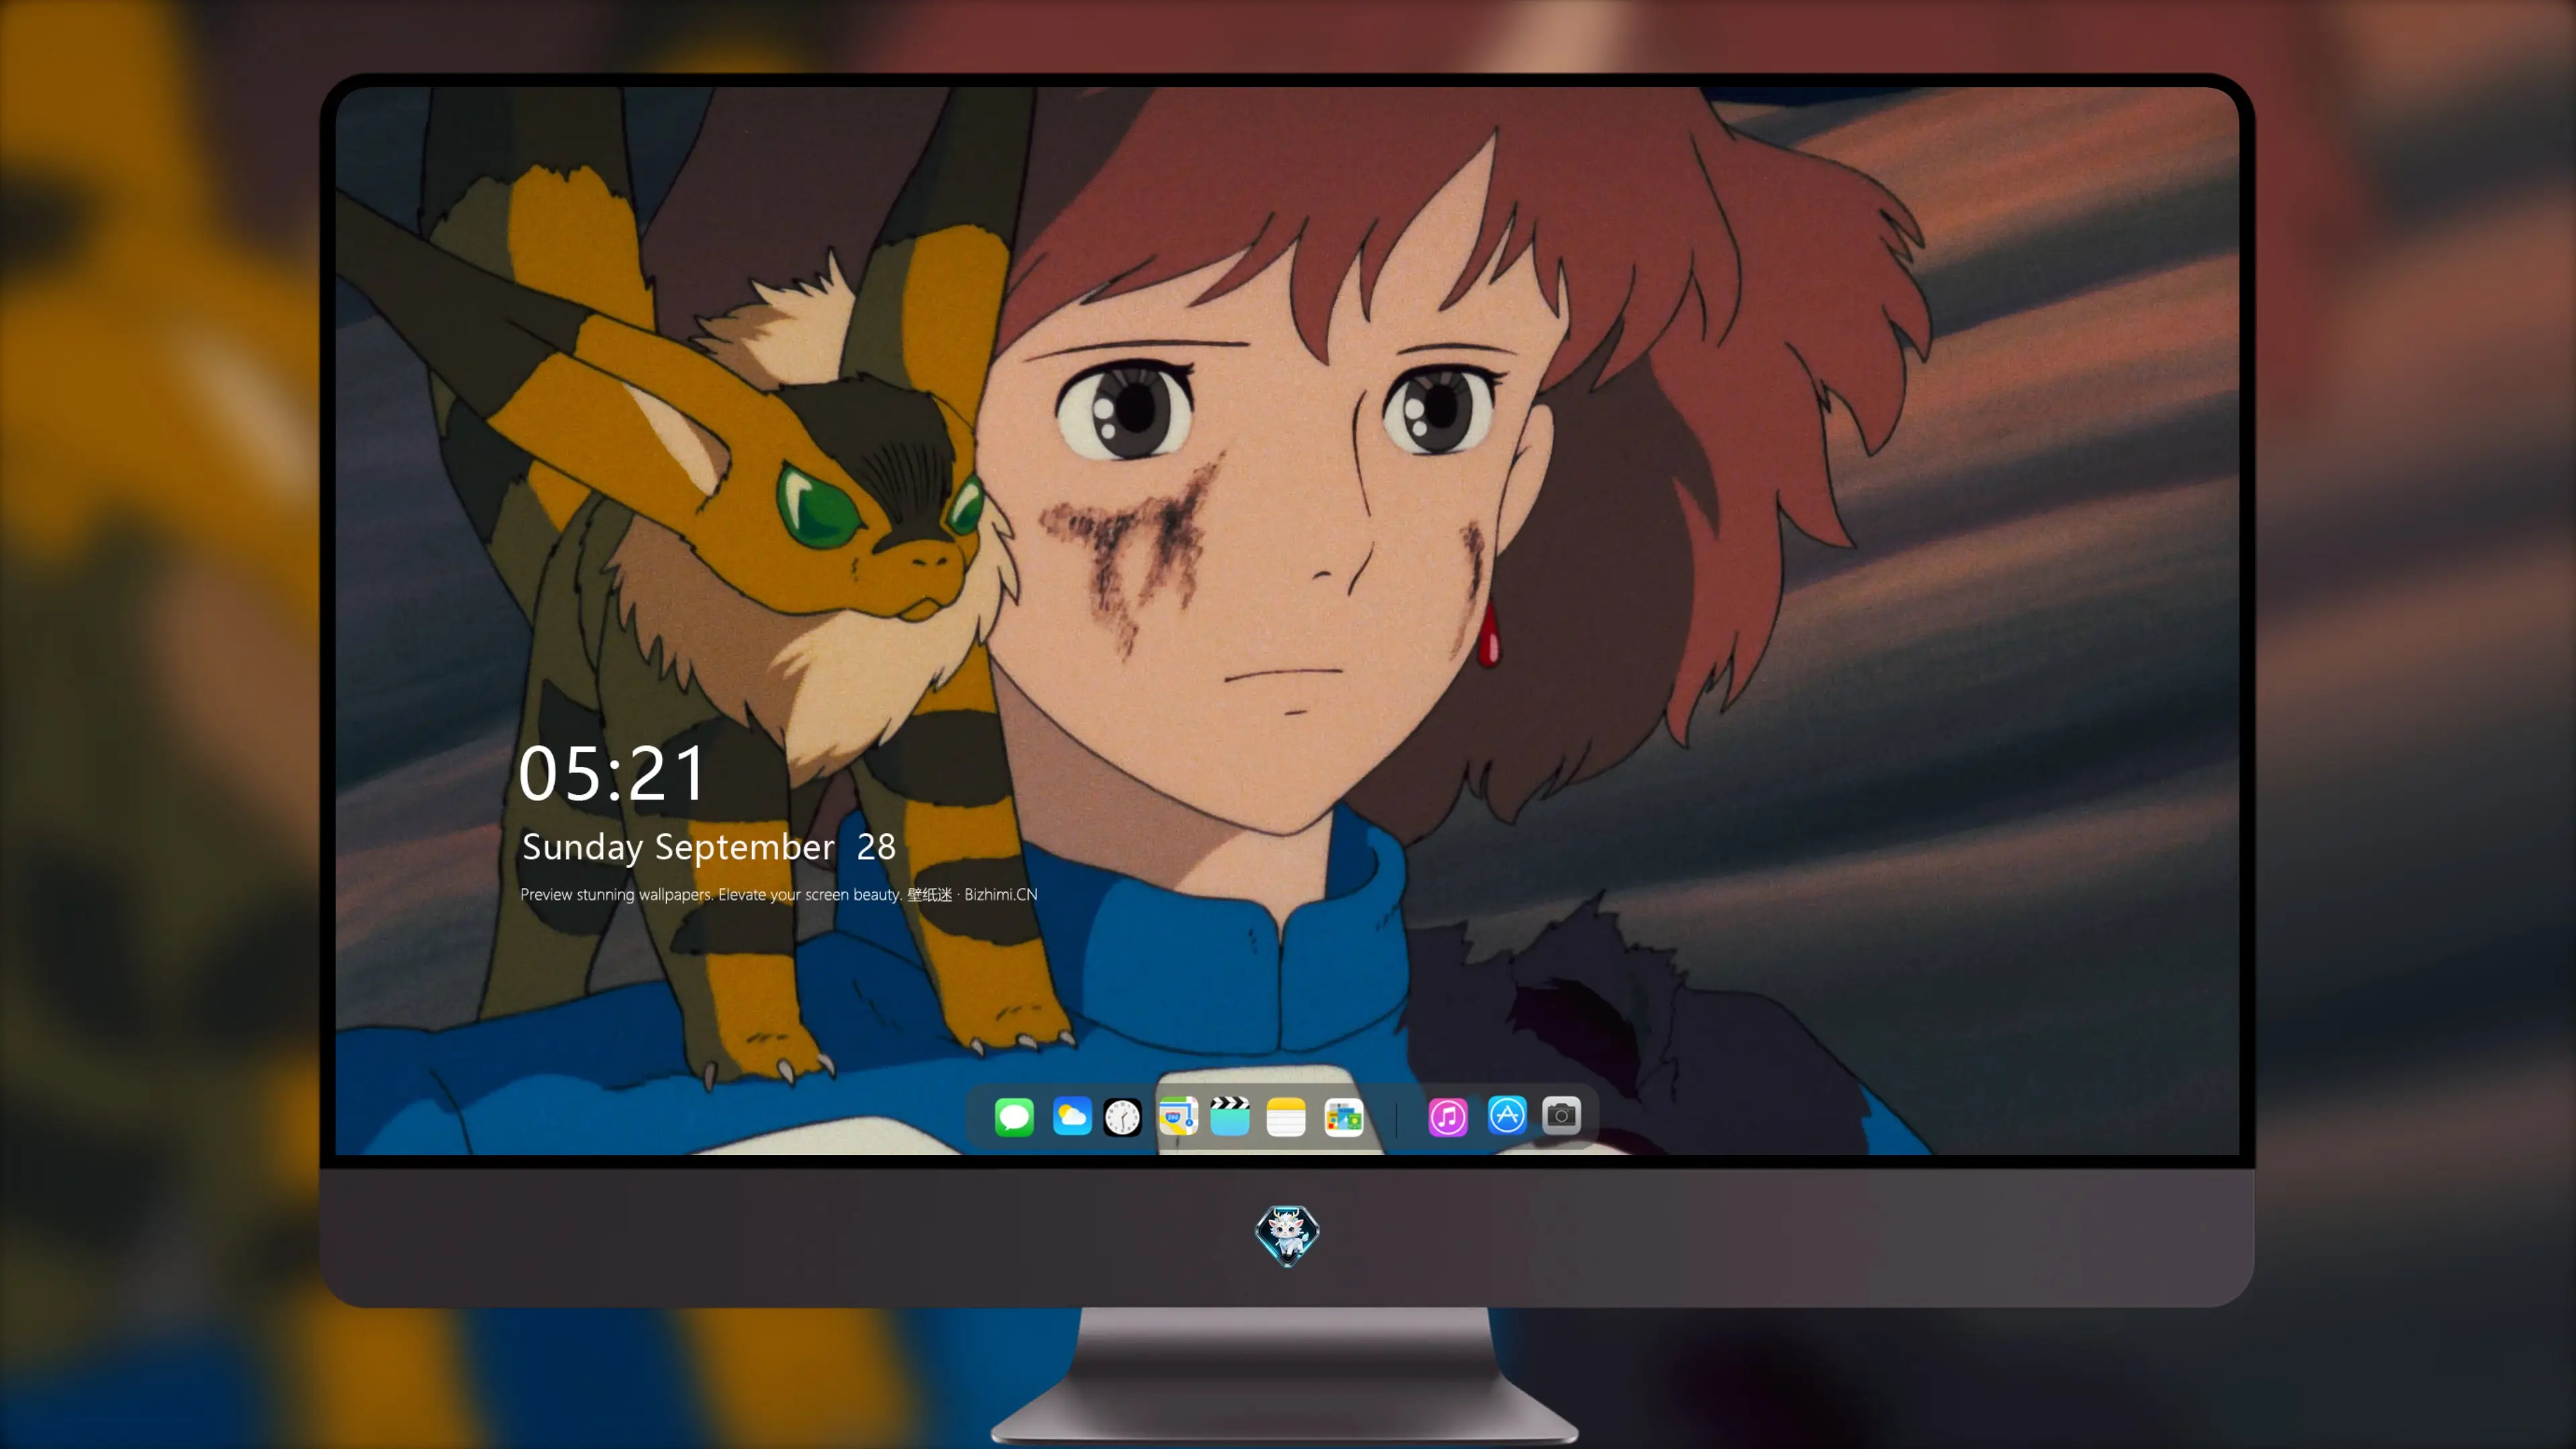Launch the Camera app from the dock
Viewport: 2576px width, 1449px height.
(x=1561, y=1115)
